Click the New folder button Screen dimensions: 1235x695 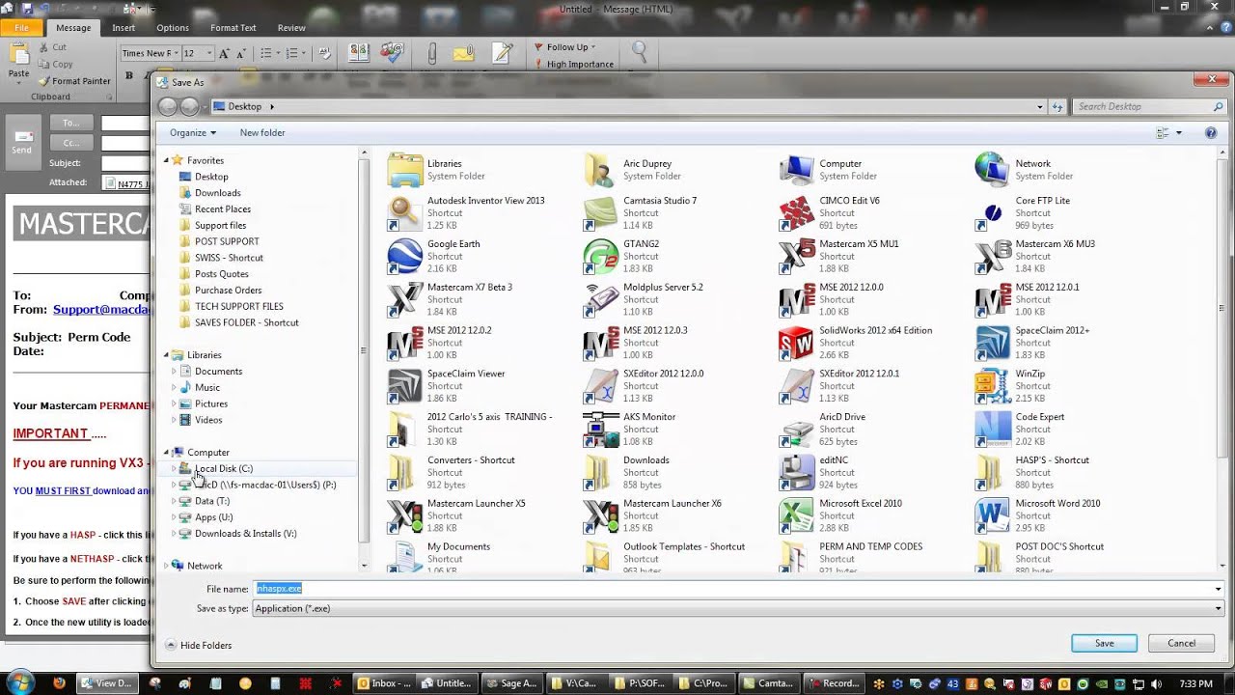click(x=262, y=132)
